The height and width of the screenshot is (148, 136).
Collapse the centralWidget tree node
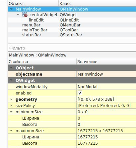tap(18, 15)
